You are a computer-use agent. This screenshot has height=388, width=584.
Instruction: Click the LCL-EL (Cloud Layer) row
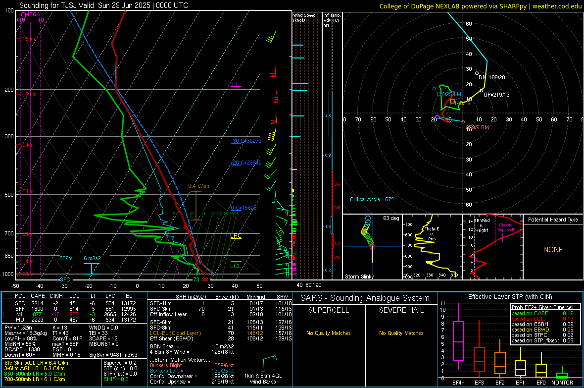click(221, 333)
